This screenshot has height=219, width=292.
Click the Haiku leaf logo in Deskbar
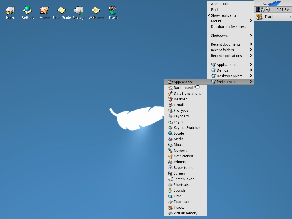273,3
